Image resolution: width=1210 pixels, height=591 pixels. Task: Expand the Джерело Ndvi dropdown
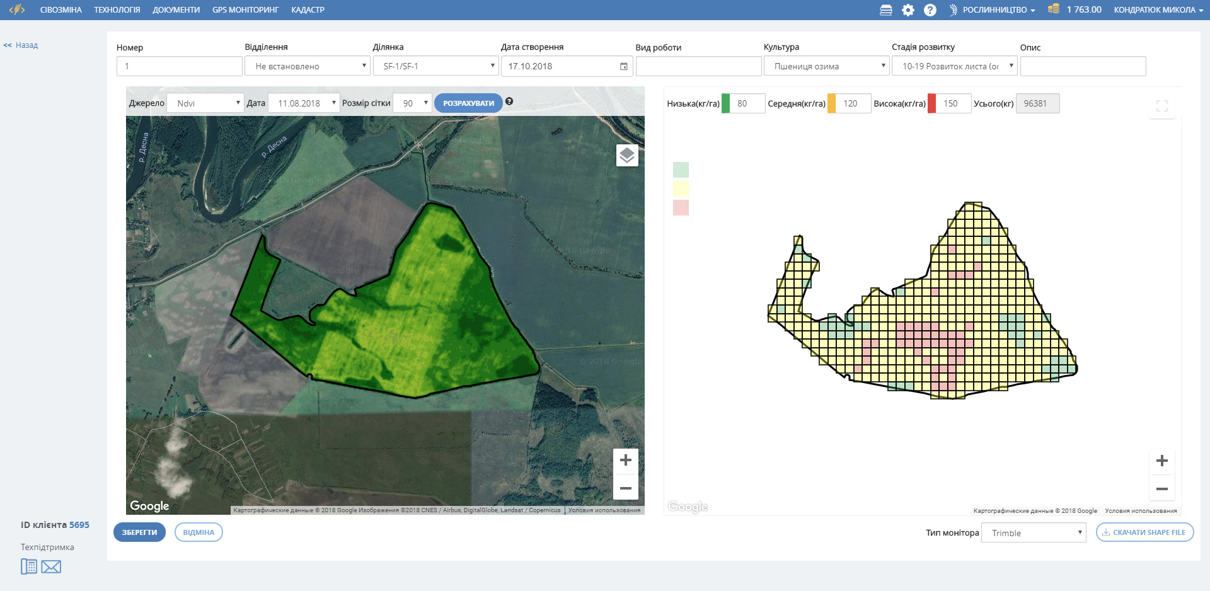click(x=205, y=103)
